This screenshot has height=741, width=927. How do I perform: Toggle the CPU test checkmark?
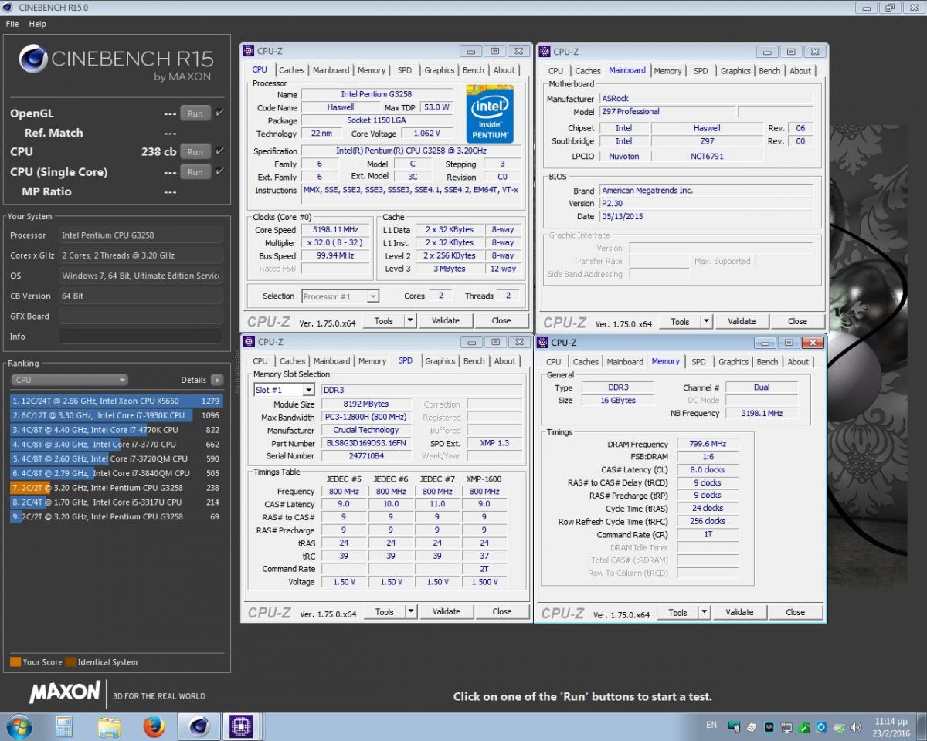coord(219,151)
